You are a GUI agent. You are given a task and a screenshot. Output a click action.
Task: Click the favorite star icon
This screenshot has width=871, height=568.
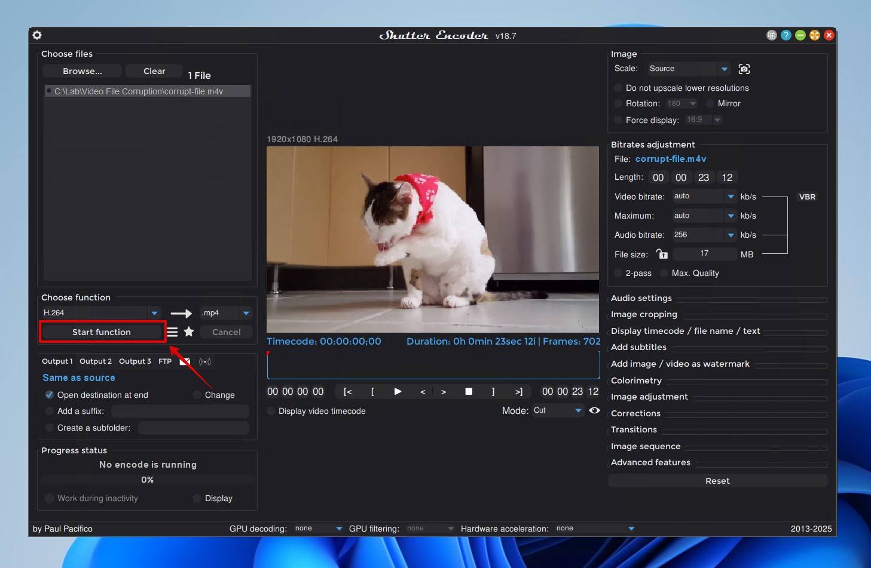[x=189, y=331]
